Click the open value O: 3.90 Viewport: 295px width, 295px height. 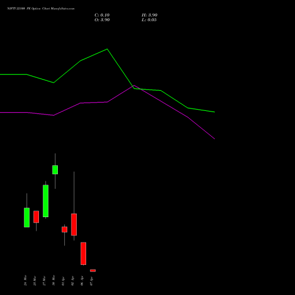point(102,20)
